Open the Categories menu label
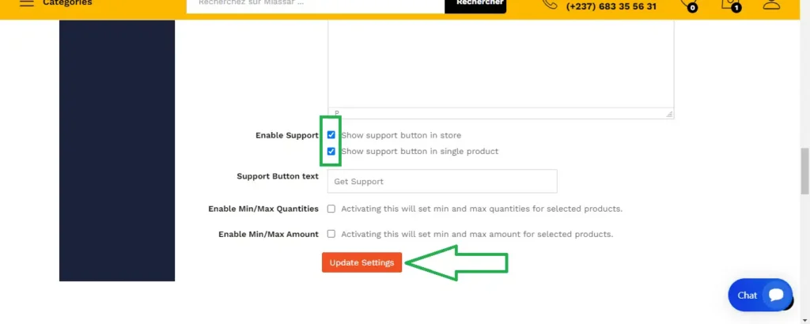 click(x=67, y=3)
